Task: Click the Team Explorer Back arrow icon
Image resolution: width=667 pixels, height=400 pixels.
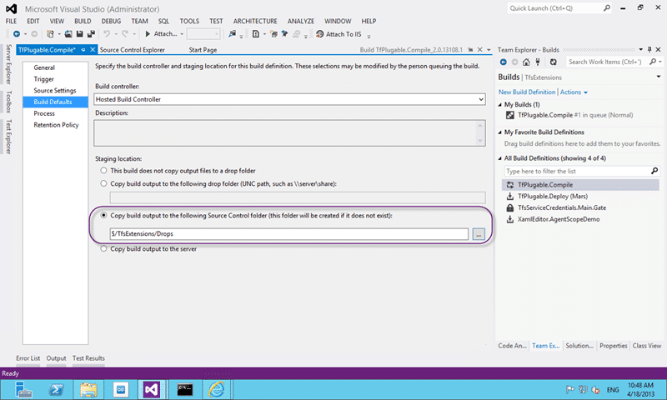Action: pyautogui.click(x=504, y=62)
